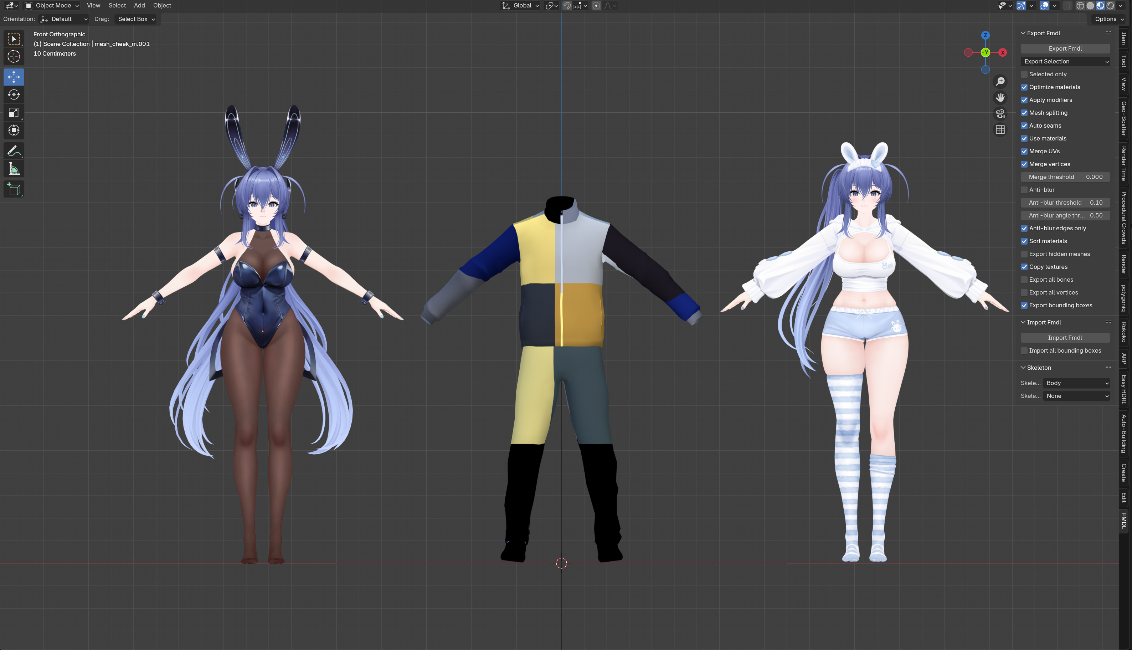Open the Select menu

tap(117, 6)
